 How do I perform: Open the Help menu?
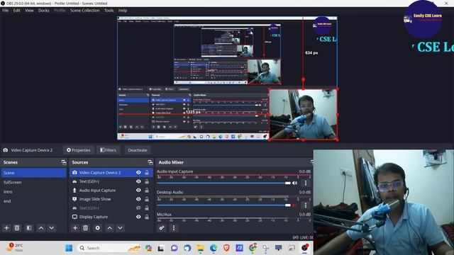click(x=123, y=11)
